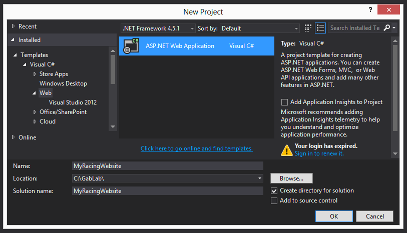This screenshot has height=233, width=407.
Task: Click description pane scrollbar down arrow
Action: click(395, 153)
